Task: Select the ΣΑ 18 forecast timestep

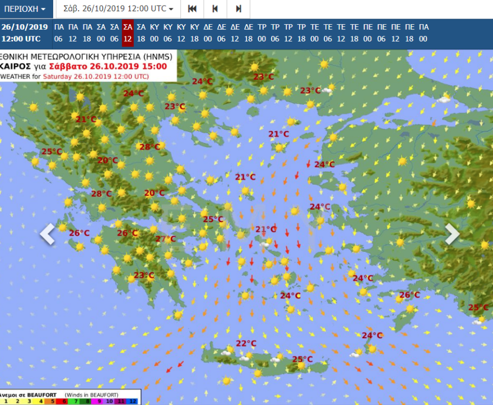Action: click(141, 34)
